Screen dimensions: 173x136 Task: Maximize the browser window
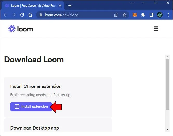156,3
